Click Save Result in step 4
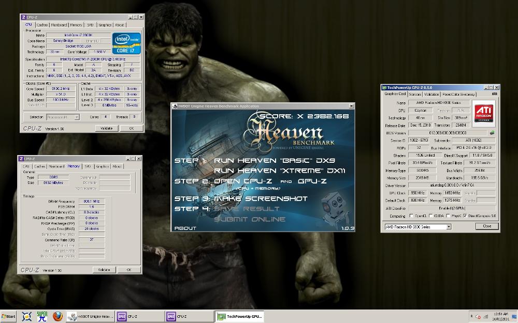The image size is (518, 323). 247,209
